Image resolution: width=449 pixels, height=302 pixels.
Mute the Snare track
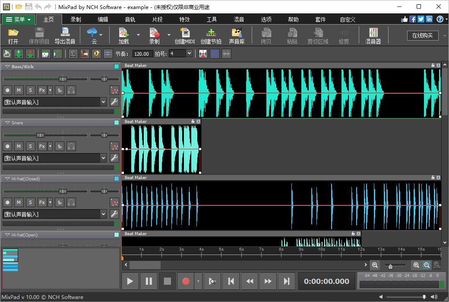point(19,146)
